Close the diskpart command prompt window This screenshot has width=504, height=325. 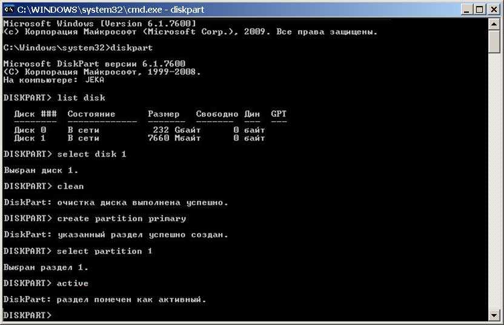pyautogui.click(x=493, y=9)
